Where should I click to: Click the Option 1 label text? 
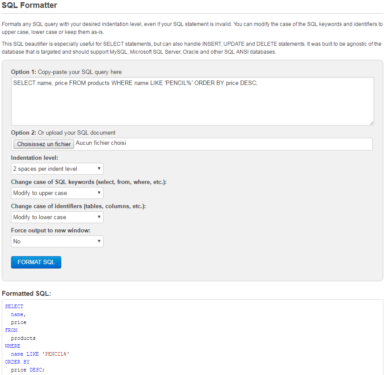coord(66,72)
